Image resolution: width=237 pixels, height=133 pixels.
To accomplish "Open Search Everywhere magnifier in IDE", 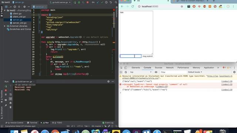I will pos(116,2).
